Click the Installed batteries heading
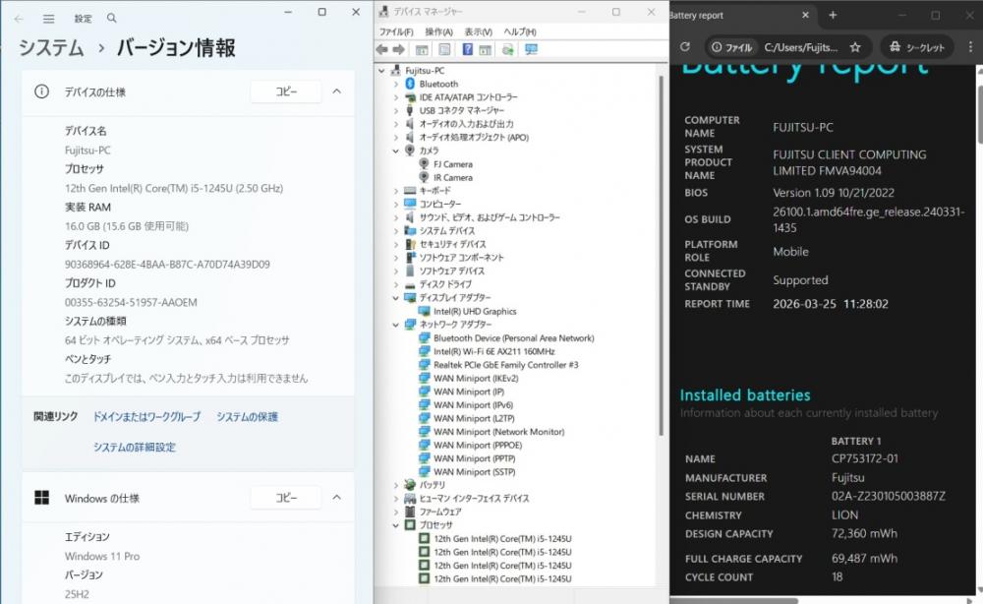Viewport: 983px width, 604px height. tap(745, 395)
